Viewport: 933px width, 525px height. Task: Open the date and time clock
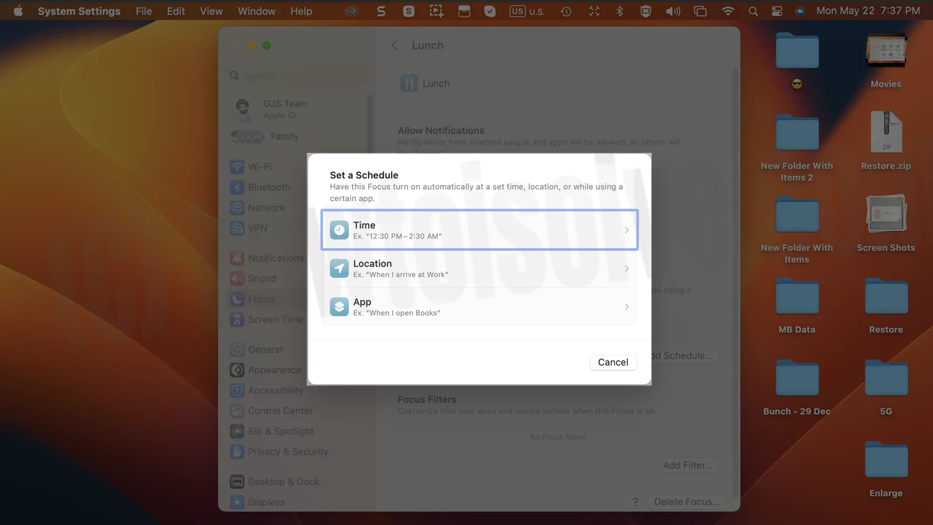[868, 11]
